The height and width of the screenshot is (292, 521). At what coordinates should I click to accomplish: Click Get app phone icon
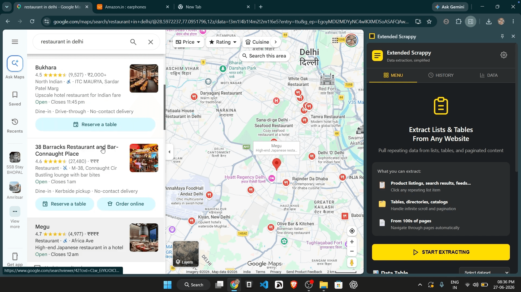15,256
